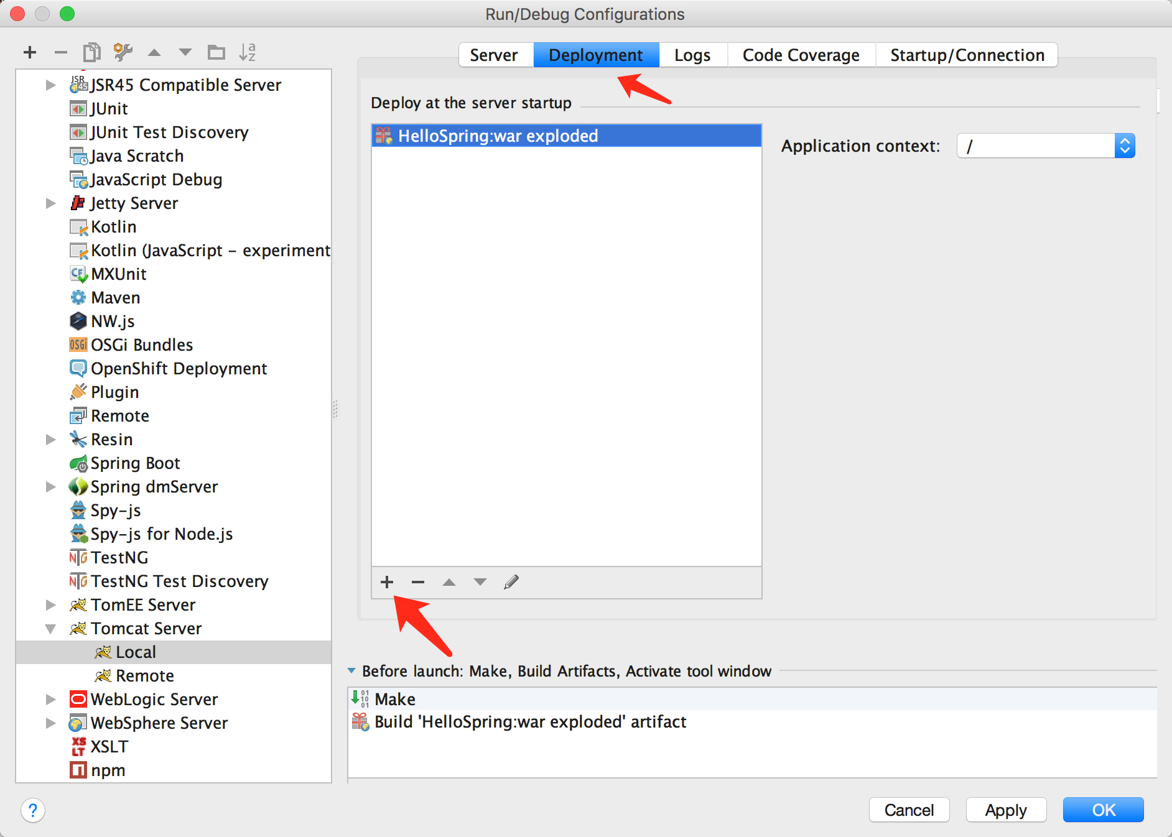Switch to Startup/Connection tab
The image size is (1172, 837).
[967, 55]
